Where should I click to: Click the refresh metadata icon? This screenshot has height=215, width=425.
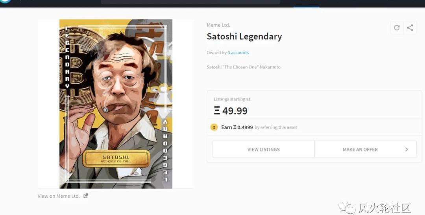pos(397,28)
